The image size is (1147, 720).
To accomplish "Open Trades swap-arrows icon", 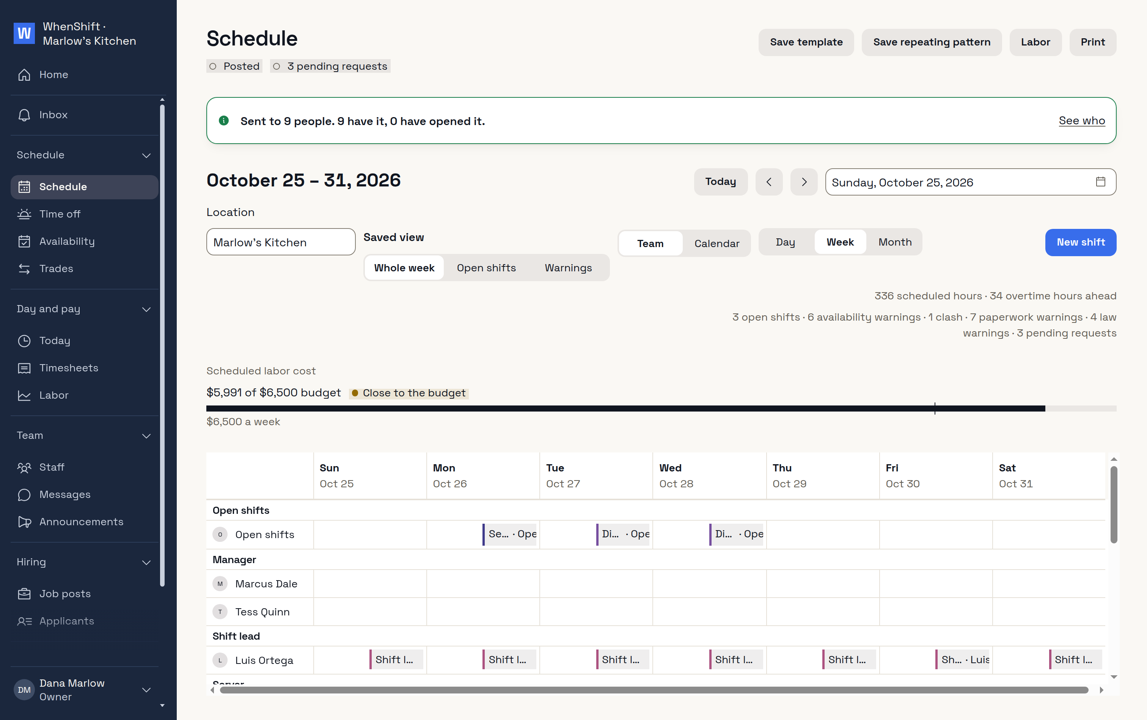I will (x=24, y=268).
